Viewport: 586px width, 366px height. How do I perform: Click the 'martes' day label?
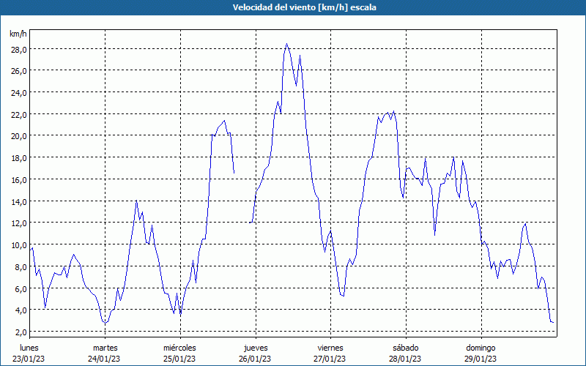pyautogui.click(x=105, y=348)
